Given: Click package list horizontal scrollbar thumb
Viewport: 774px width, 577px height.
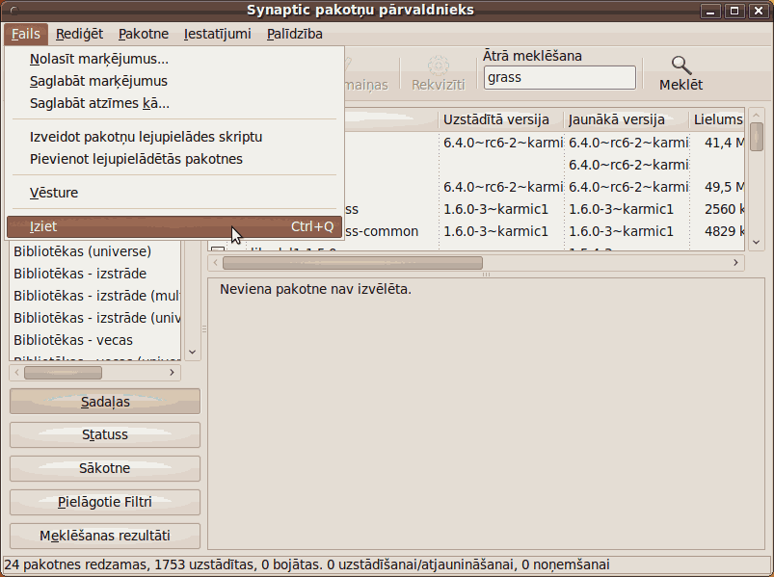Looking at the screenshot, I should pyautogui.click(x=353, y=263).
